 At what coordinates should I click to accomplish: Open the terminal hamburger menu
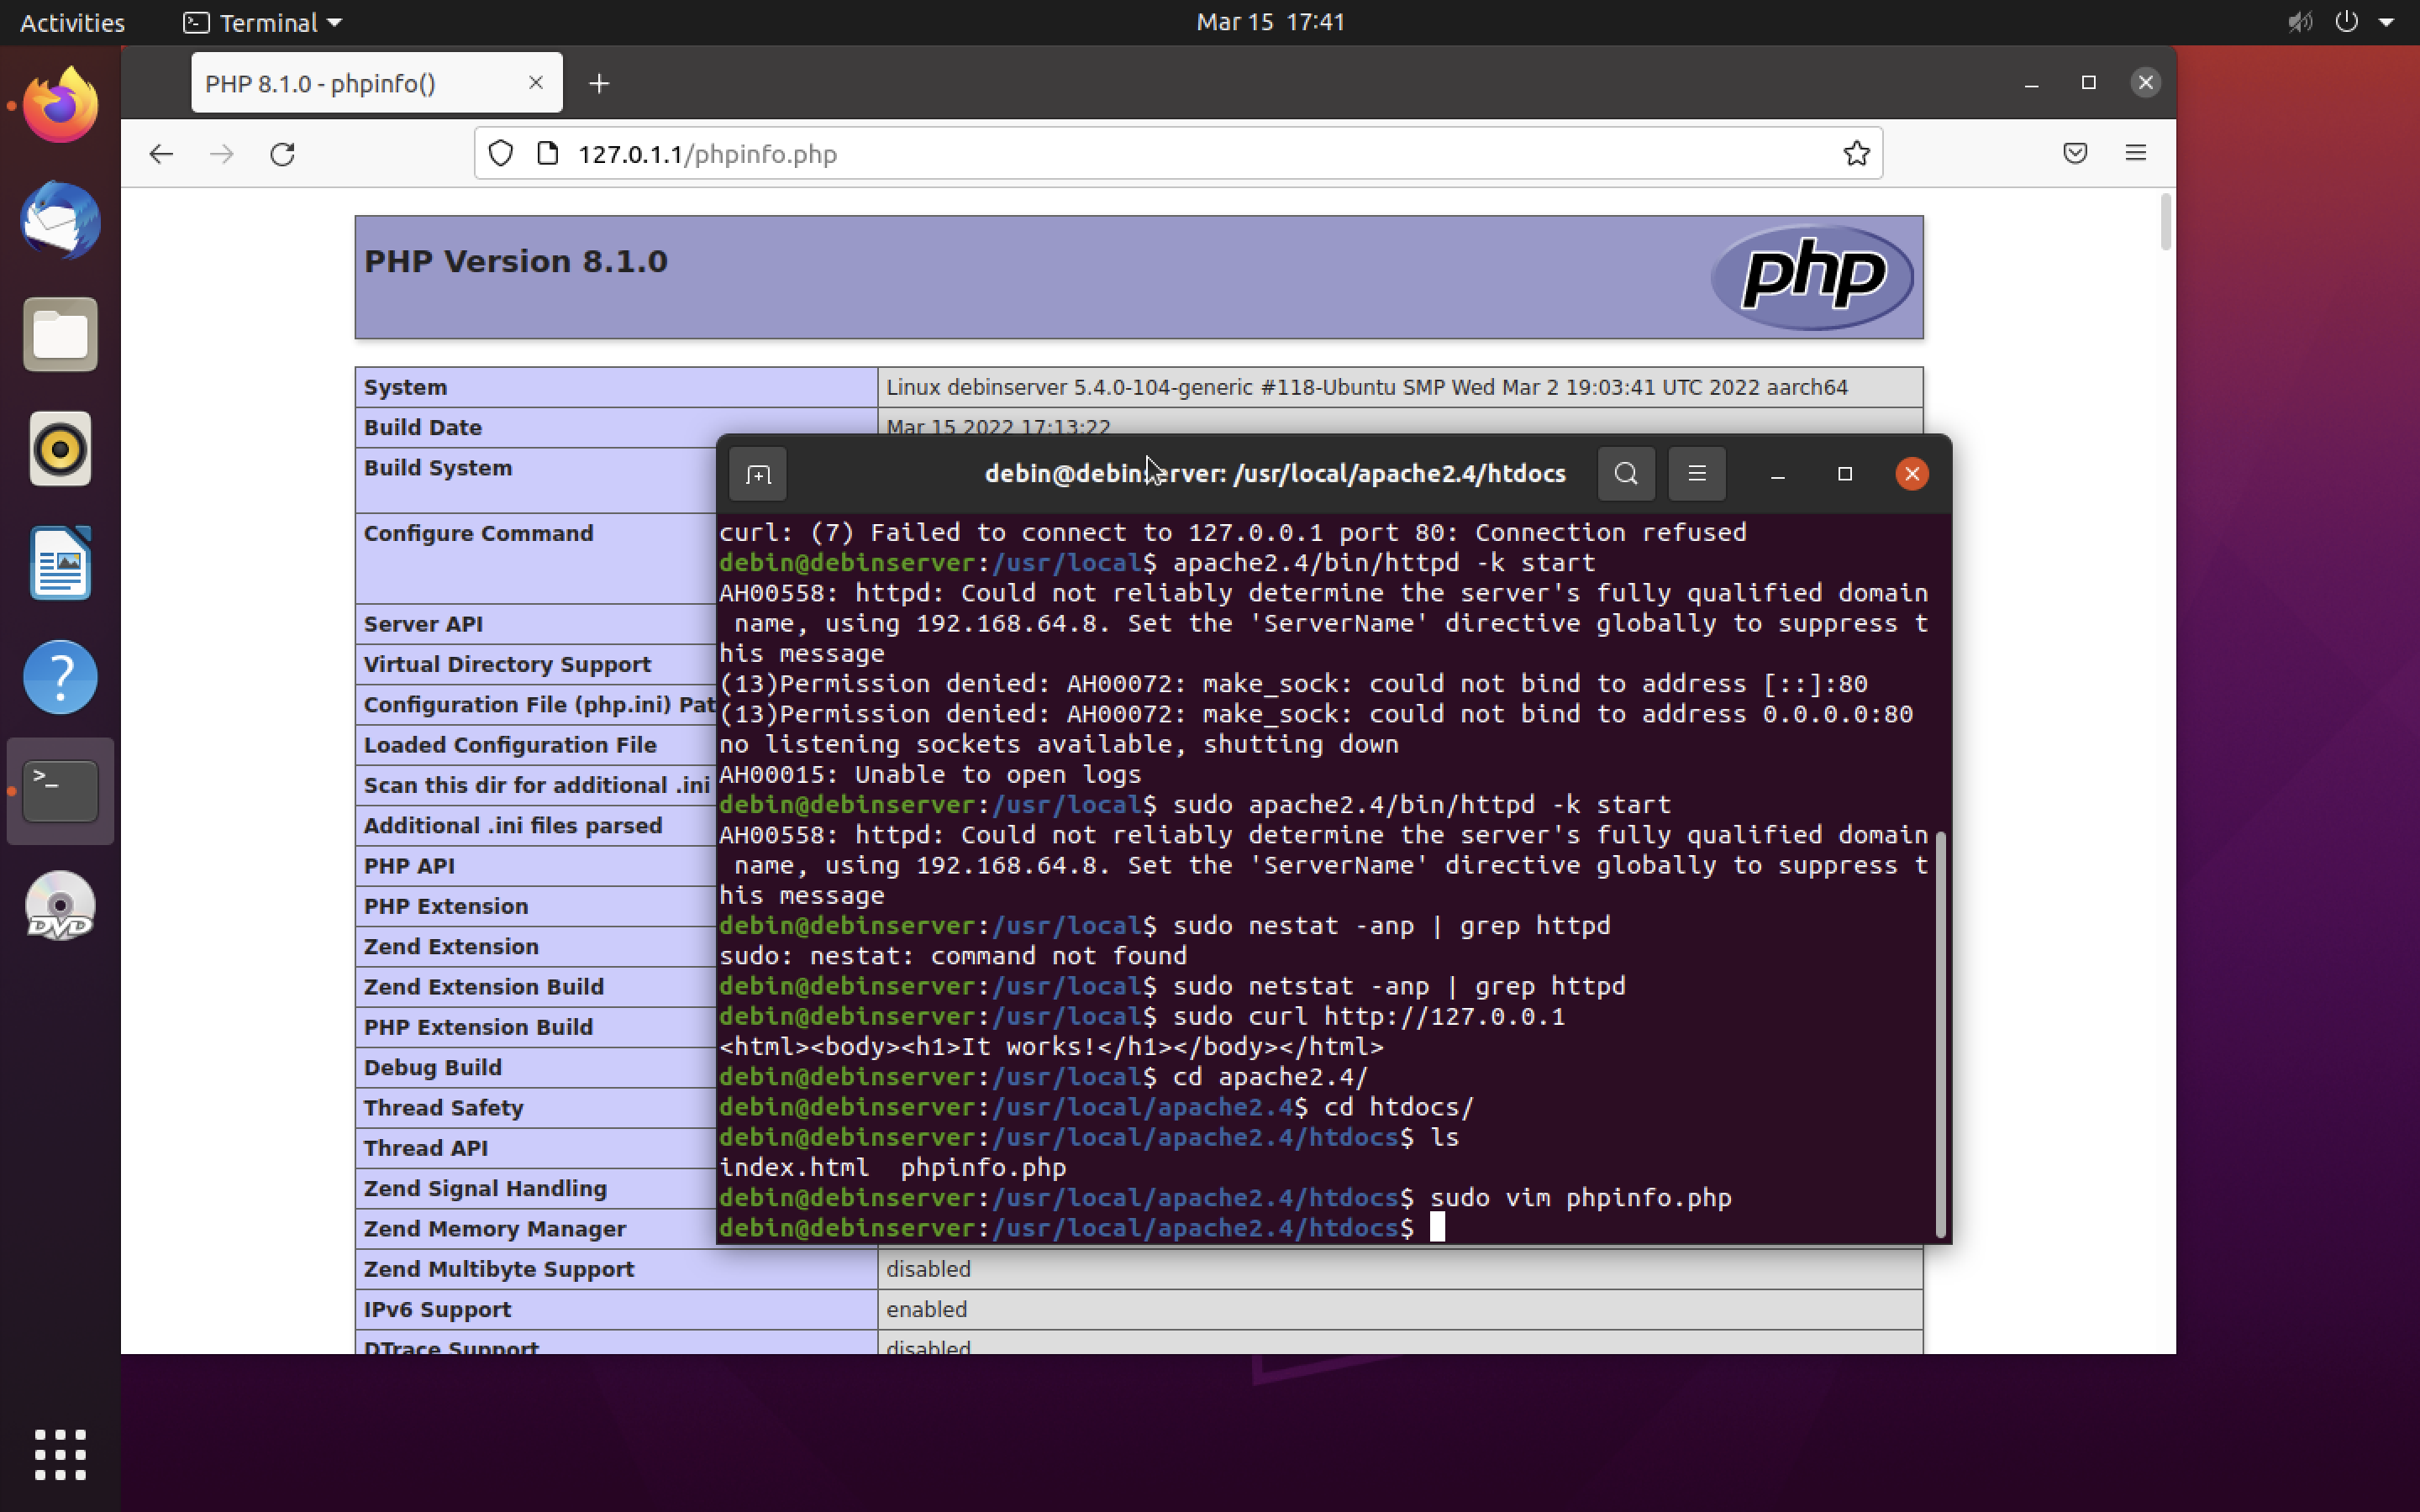tap(1696, 474)
